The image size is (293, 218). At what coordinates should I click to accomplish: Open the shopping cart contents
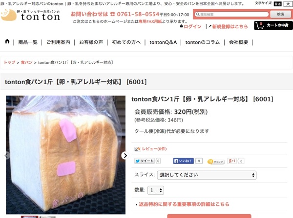point(273,25)
